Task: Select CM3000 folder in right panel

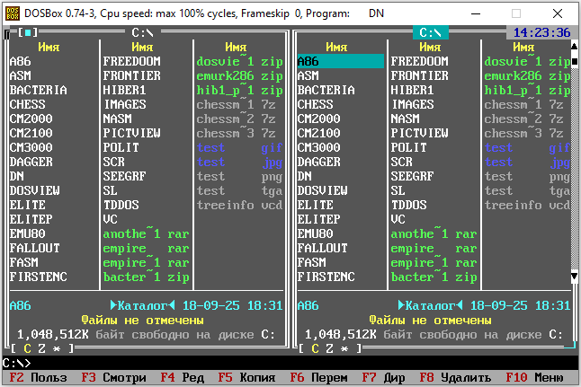Action: pyautogui.click(x=319, y=147)
